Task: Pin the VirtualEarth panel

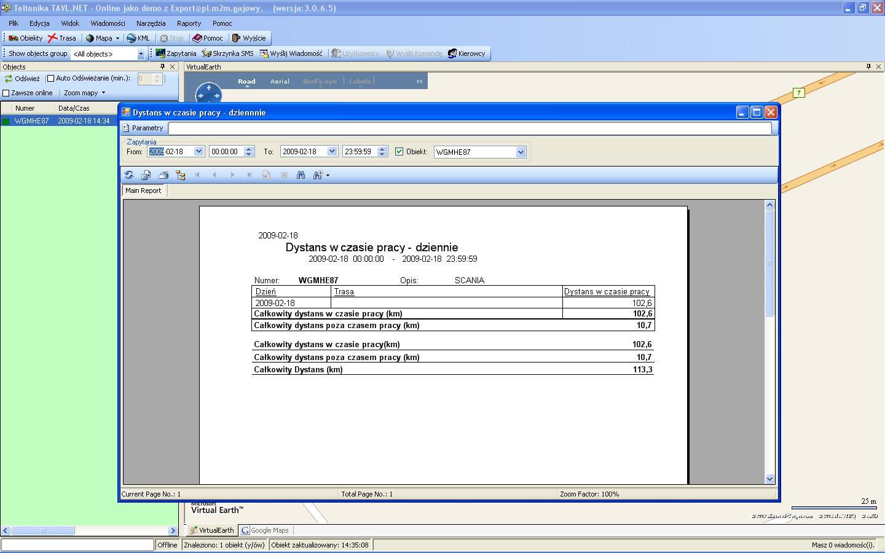Action: pyautogui.click(x=868, y=66)
